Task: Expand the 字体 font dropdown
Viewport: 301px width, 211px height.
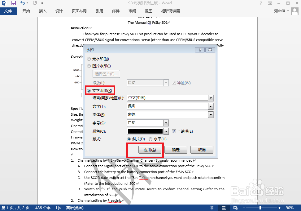Action: [211, 115]
